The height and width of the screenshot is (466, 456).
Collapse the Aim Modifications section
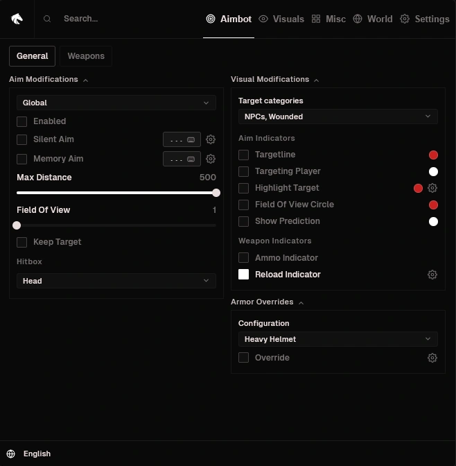[85, 80]
